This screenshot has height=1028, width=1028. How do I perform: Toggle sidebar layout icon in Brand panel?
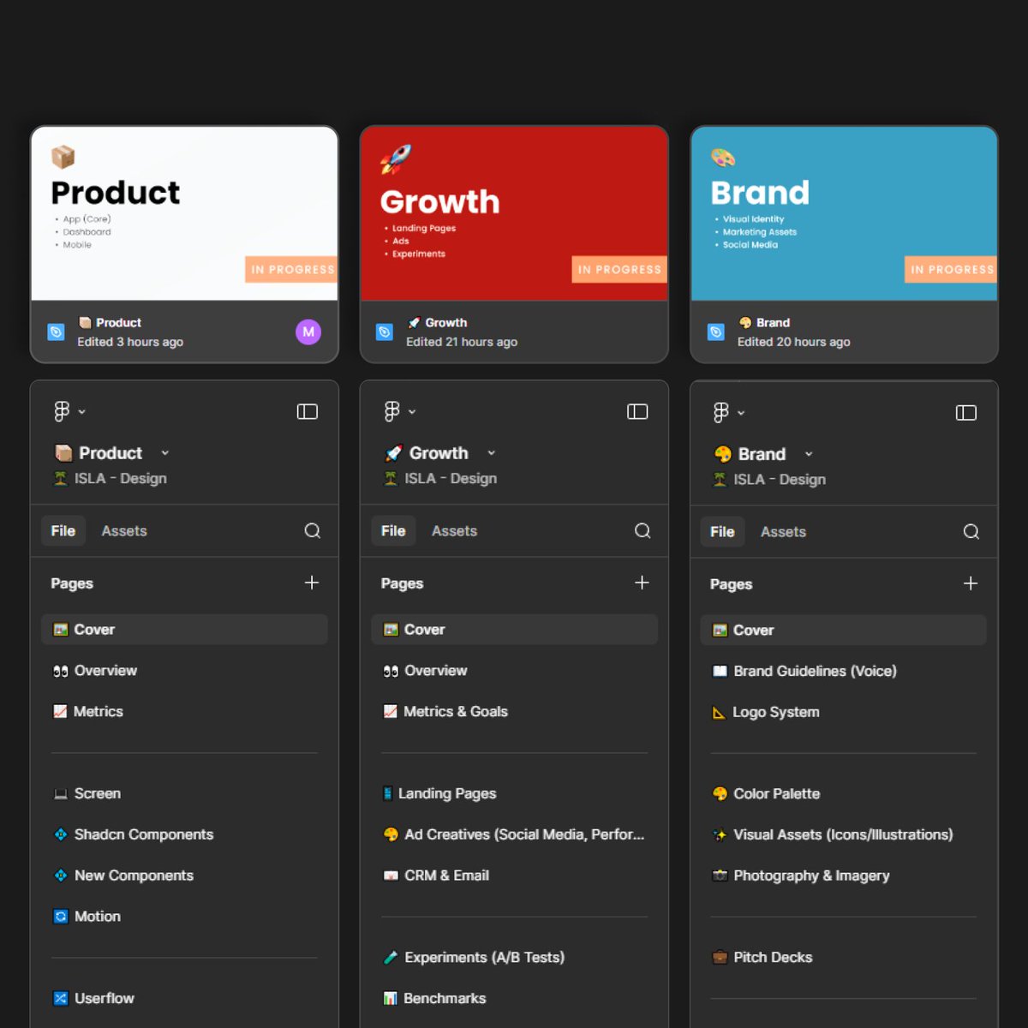966,413
